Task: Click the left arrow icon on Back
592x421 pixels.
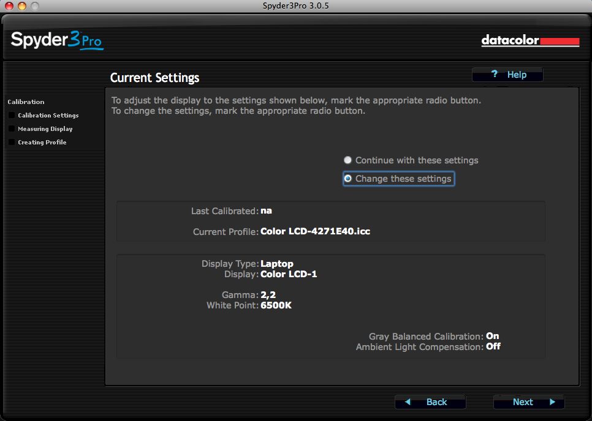Action: (x=407, y=402)
